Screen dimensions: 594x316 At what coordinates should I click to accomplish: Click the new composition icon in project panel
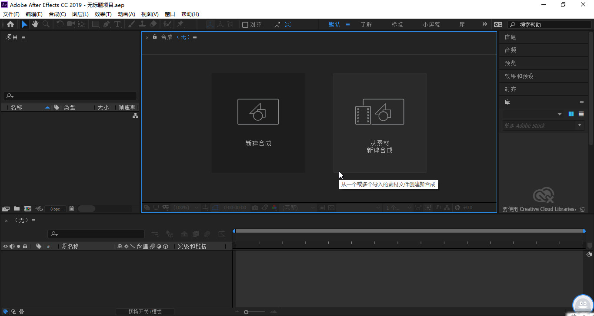[27, 209]
